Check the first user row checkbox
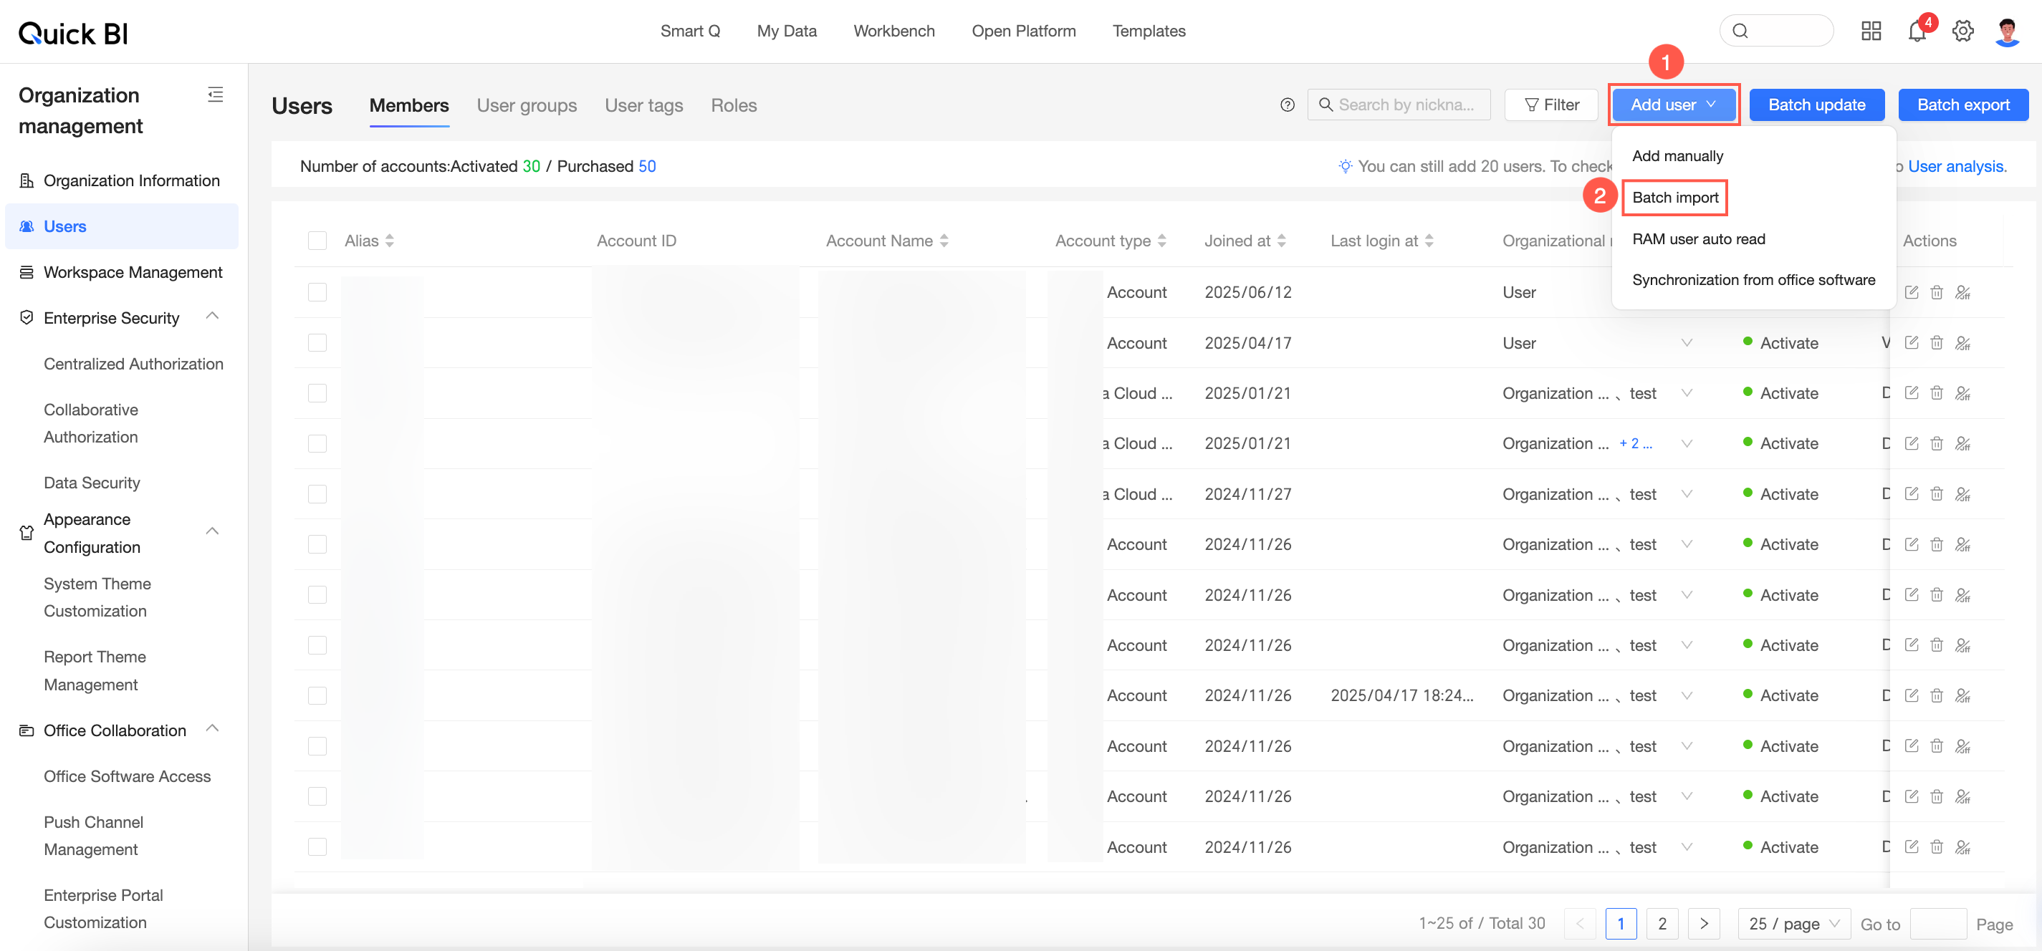Image resolution: width=2042 pixels, height=951 pixels. pyautogui.click(x=317, y=292)
